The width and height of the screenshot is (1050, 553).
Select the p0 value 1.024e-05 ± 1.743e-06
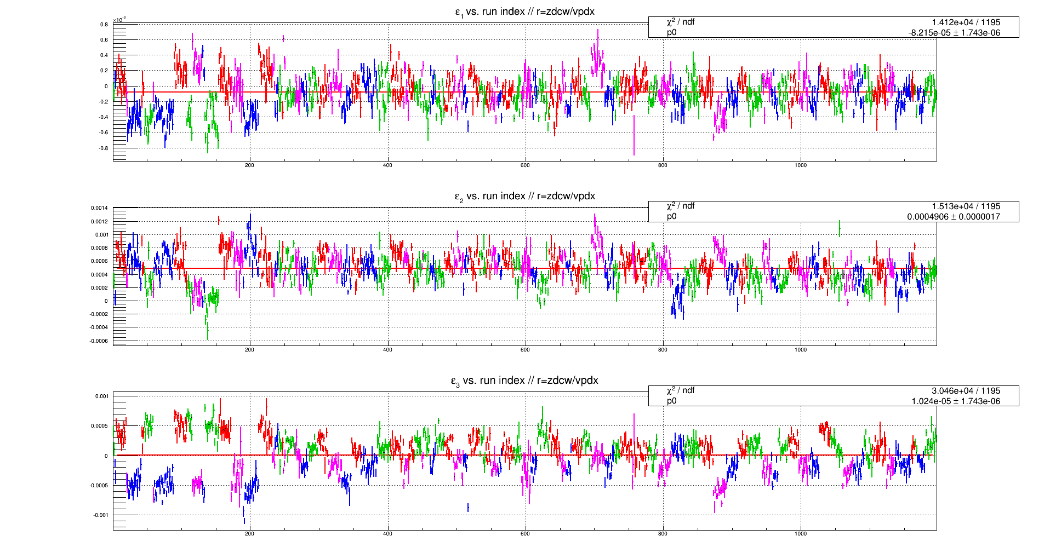956,401
